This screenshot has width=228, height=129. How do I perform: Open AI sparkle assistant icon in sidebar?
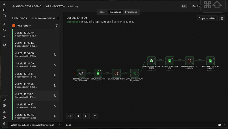coord(4,24)
